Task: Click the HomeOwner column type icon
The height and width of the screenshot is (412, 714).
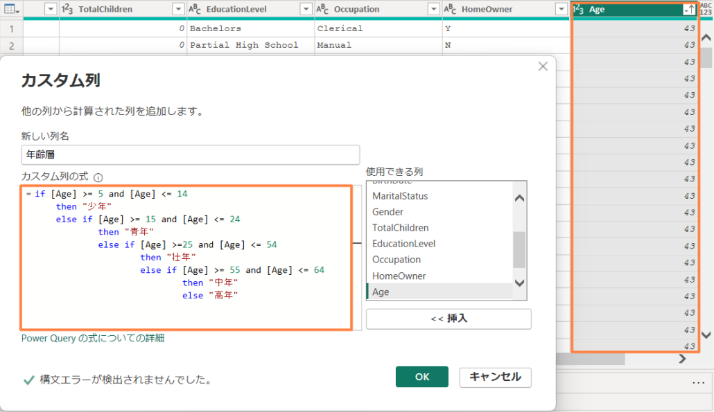Action: tap(450, 9)
